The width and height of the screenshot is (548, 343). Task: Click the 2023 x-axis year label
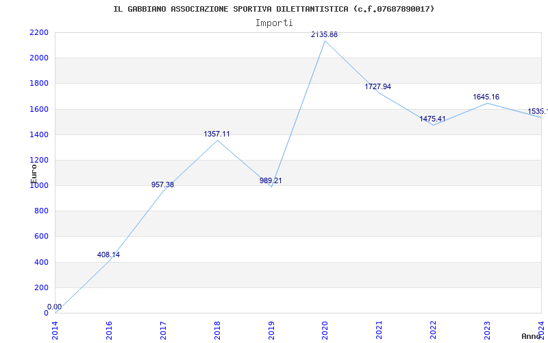[487, 330]
